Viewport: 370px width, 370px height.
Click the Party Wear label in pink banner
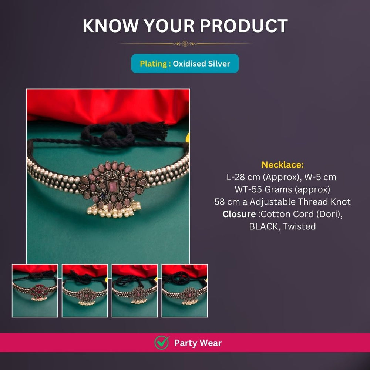point(198,343)
